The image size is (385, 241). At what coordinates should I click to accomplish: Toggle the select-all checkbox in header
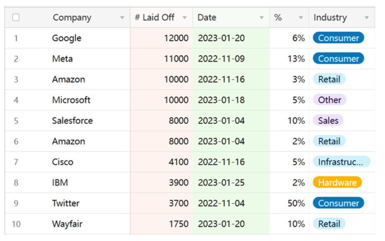[16, 18]
